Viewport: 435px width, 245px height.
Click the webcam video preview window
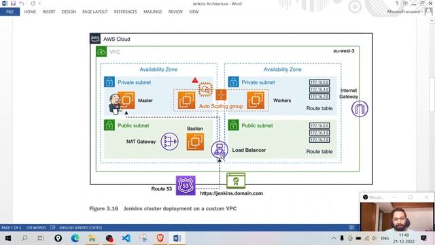[397, 216]
